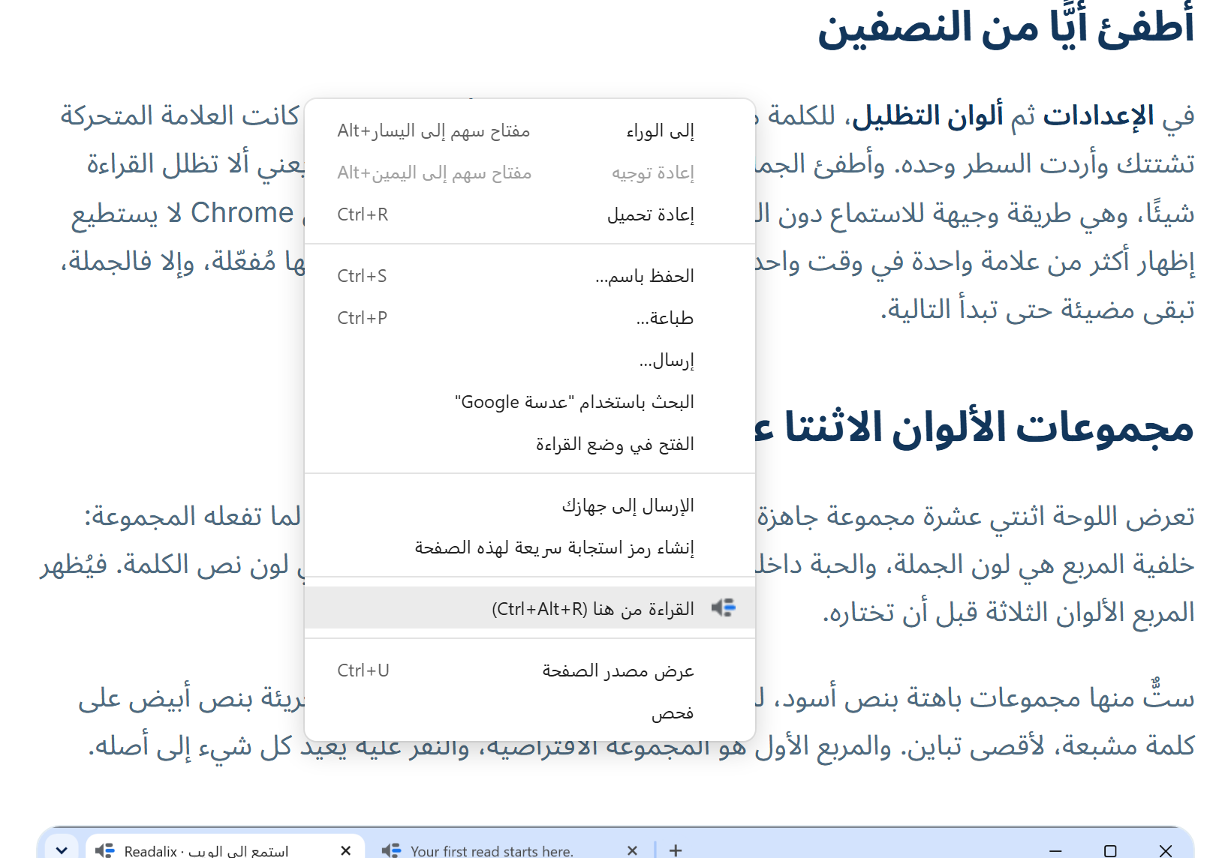The height and width of the screenshot is (858, 1231).
Task: Click الإرسال إلى جهازك in the menu
Action: click(529, 506)
